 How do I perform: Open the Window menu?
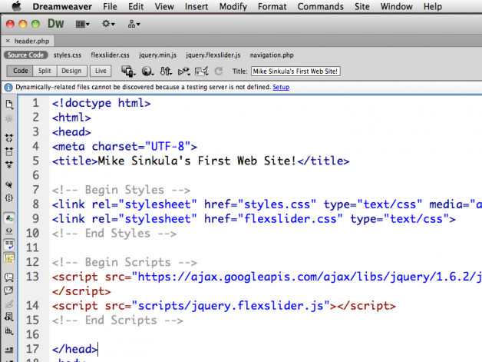click(396, 6)
